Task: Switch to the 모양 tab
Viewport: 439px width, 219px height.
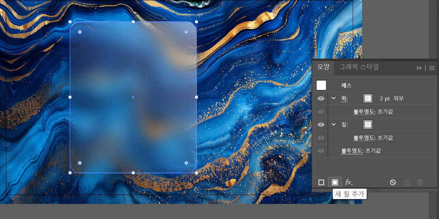Action: click(323, 67)
